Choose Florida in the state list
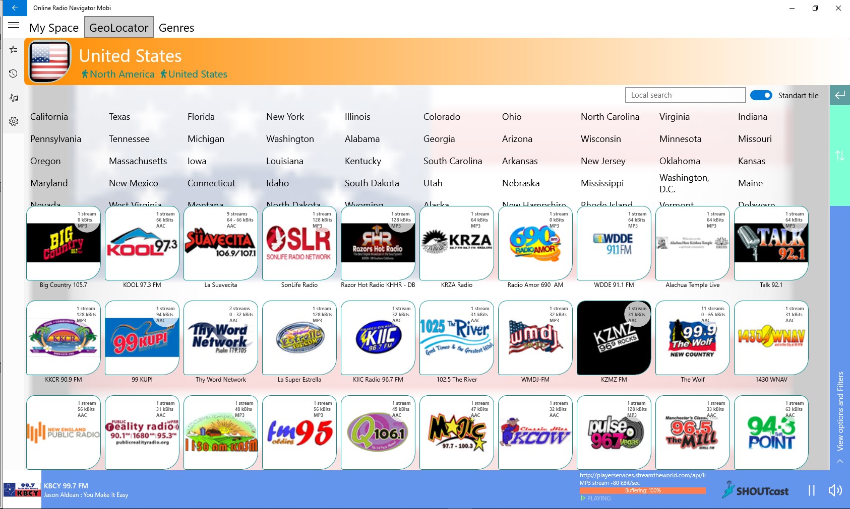This screenshot has height=509, width=850. (201, 117)
